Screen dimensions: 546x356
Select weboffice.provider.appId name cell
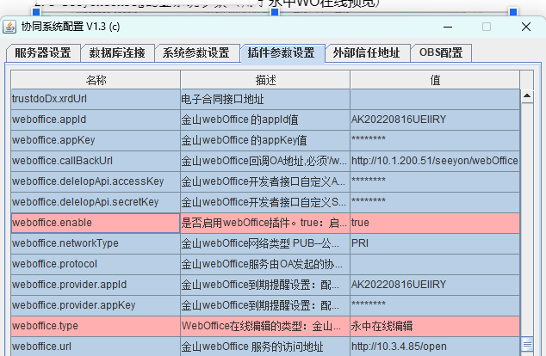pos(96,285)
